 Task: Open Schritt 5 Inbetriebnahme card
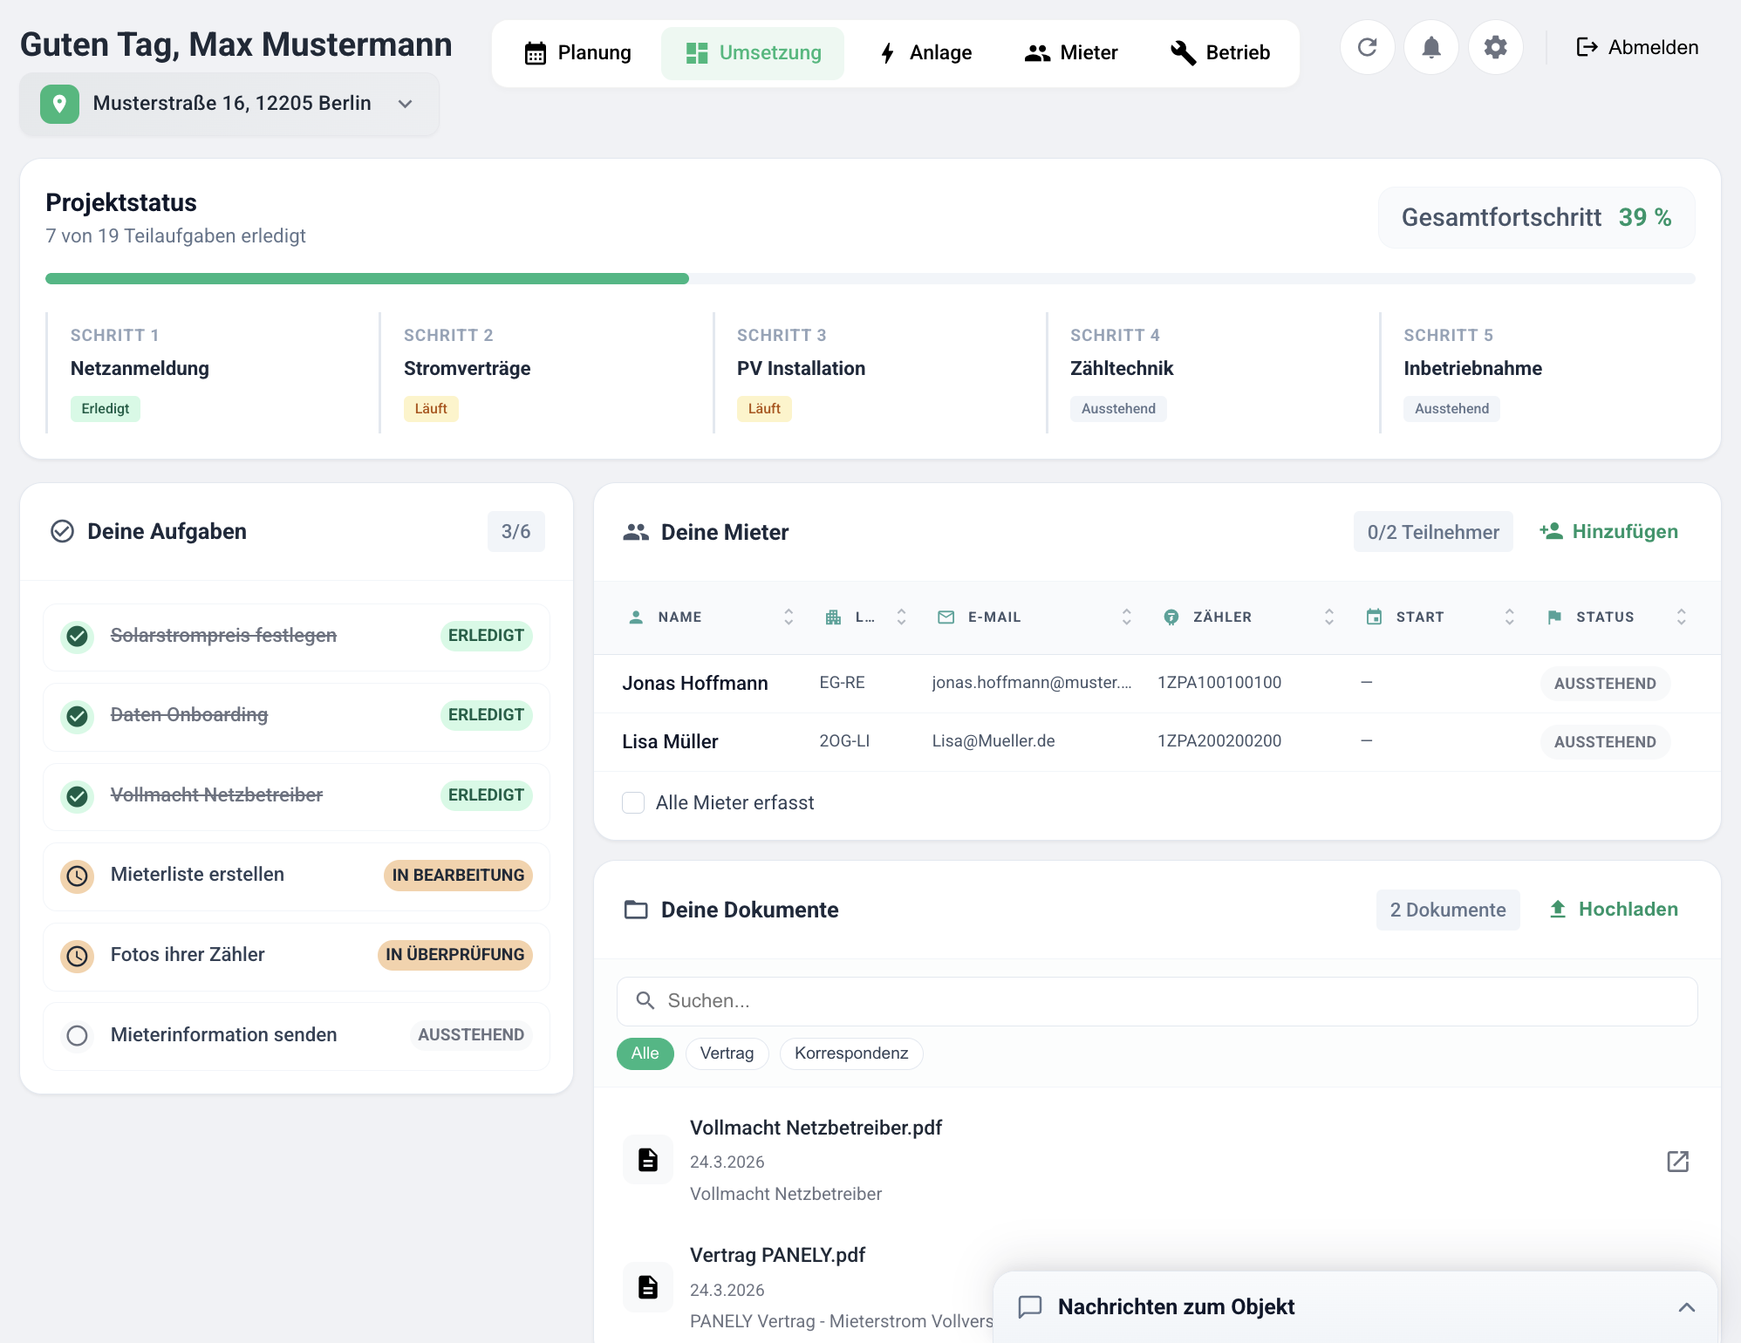click(x=1539, y=373)
